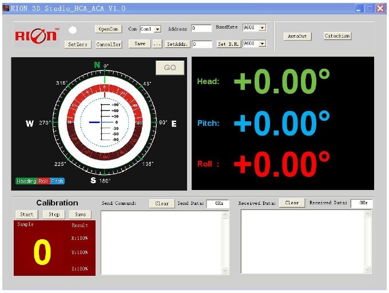Click the connection status indicator circle
The width and height of the screenshot is (389, 293).
pyautogui.click(x=73, y=30)
